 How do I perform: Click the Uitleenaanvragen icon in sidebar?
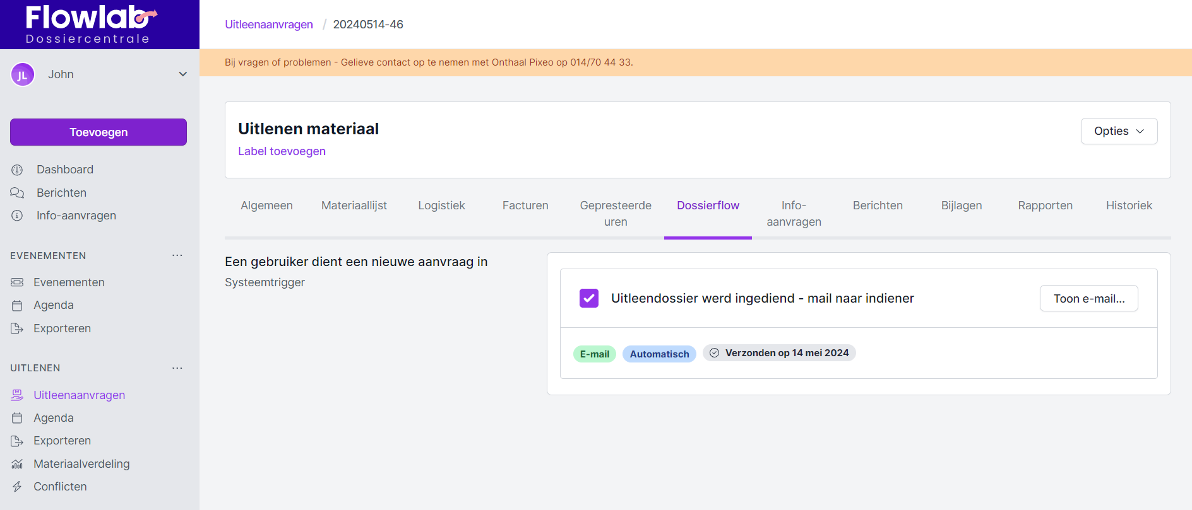pyautogui.click(x=17, y=395)
